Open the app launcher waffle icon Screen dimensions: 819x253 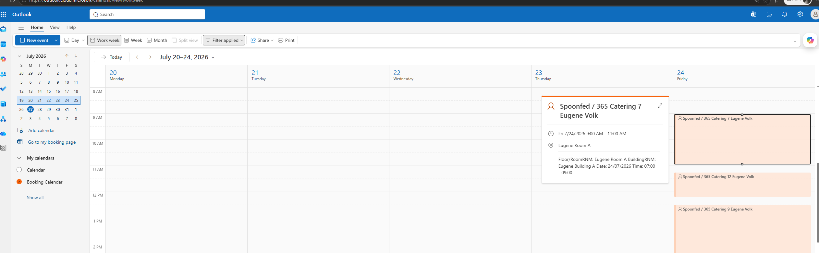(x=3, y=14)
